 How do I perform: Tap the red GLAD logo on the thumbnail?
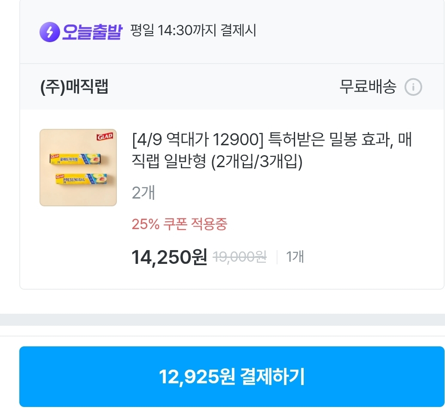pyautogui.click(x=105, y=137)
